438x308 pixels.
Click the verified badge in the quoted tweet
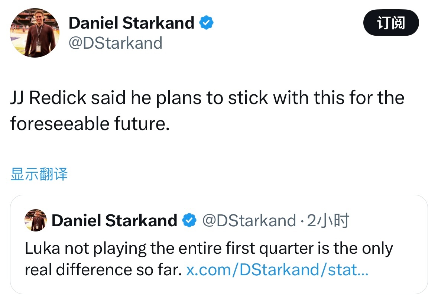pyautogui.click(x=189, y=220)
